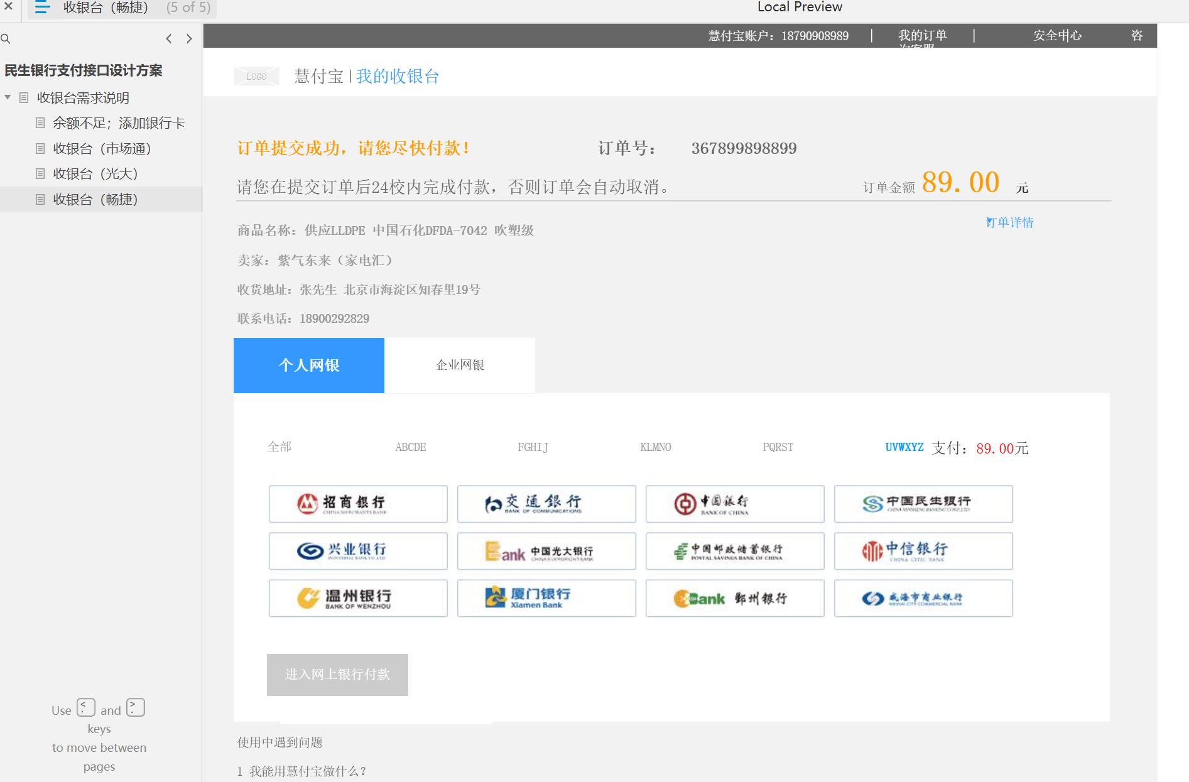Click the 民生银行支付接口设计方案 project title
This screenshot has height=782, width=1189.
coord(84,70)
